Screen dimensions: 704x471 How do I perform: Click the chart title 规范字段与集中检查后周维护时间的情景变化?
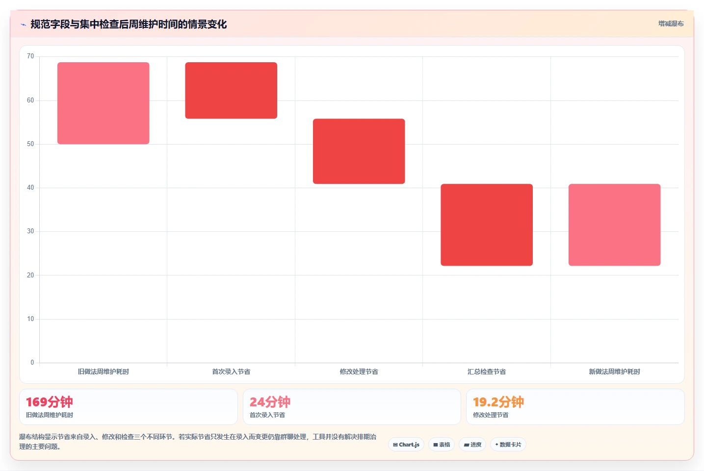coord(129,24)
